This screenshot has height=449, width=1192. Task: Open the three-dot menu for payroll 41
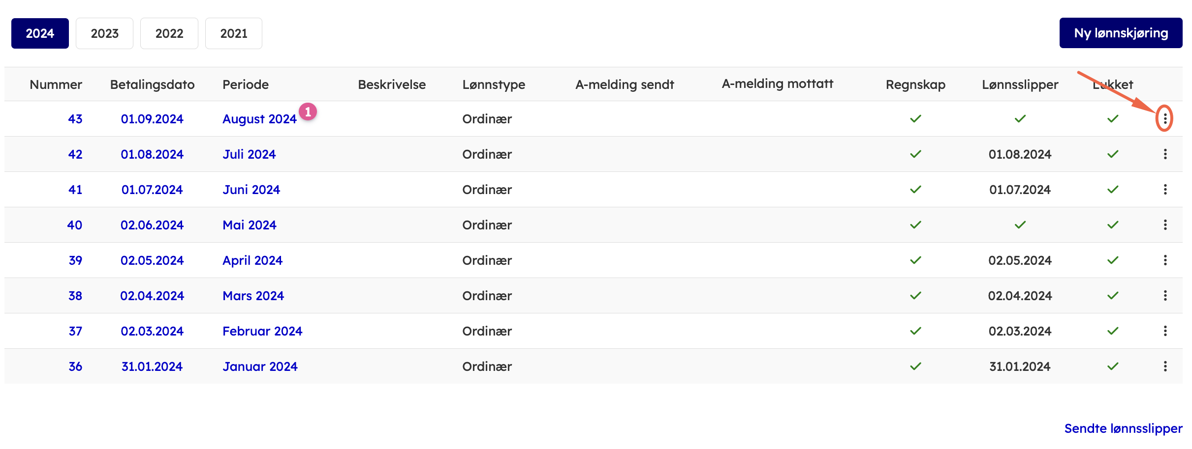[x=1165, y=189]
